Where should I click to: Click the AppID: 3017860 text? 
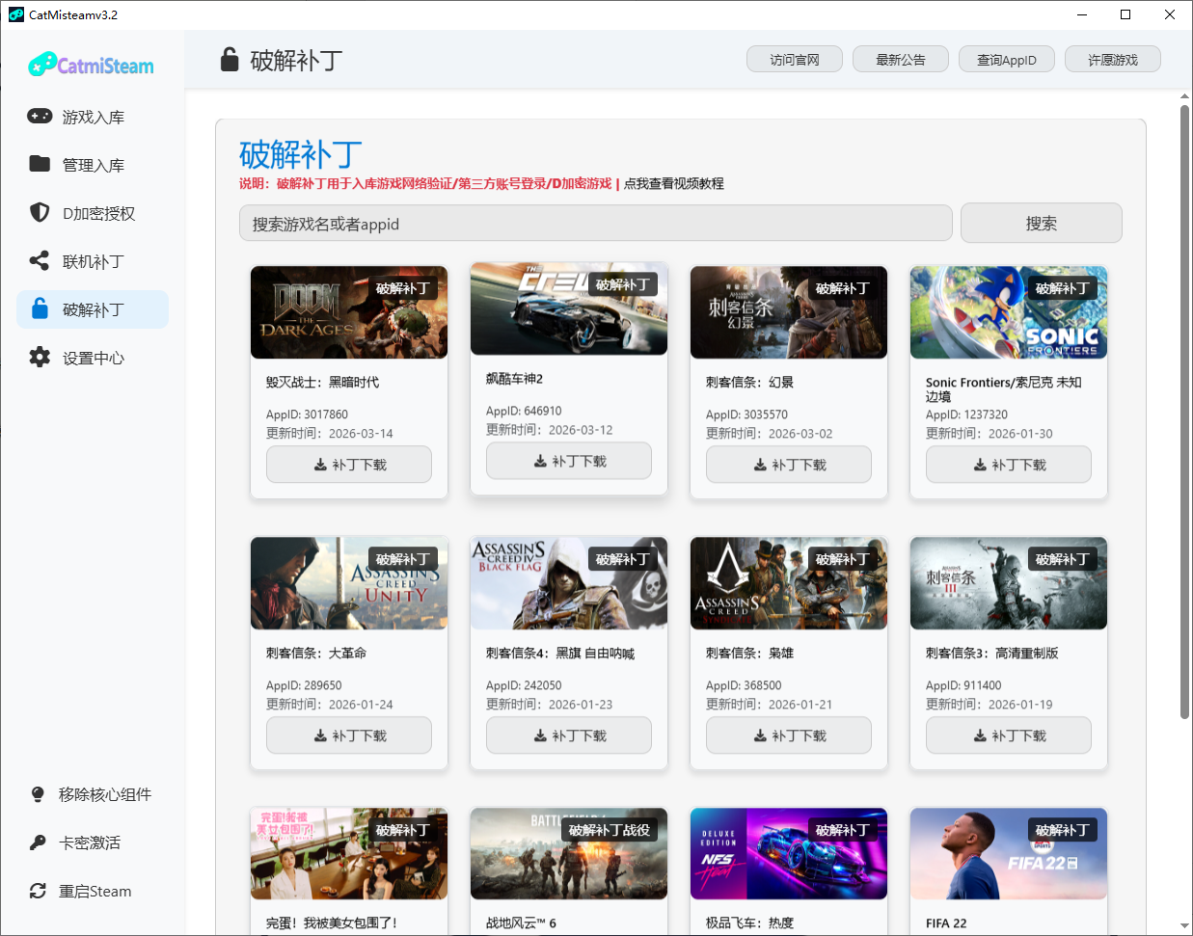coord(307,415)
